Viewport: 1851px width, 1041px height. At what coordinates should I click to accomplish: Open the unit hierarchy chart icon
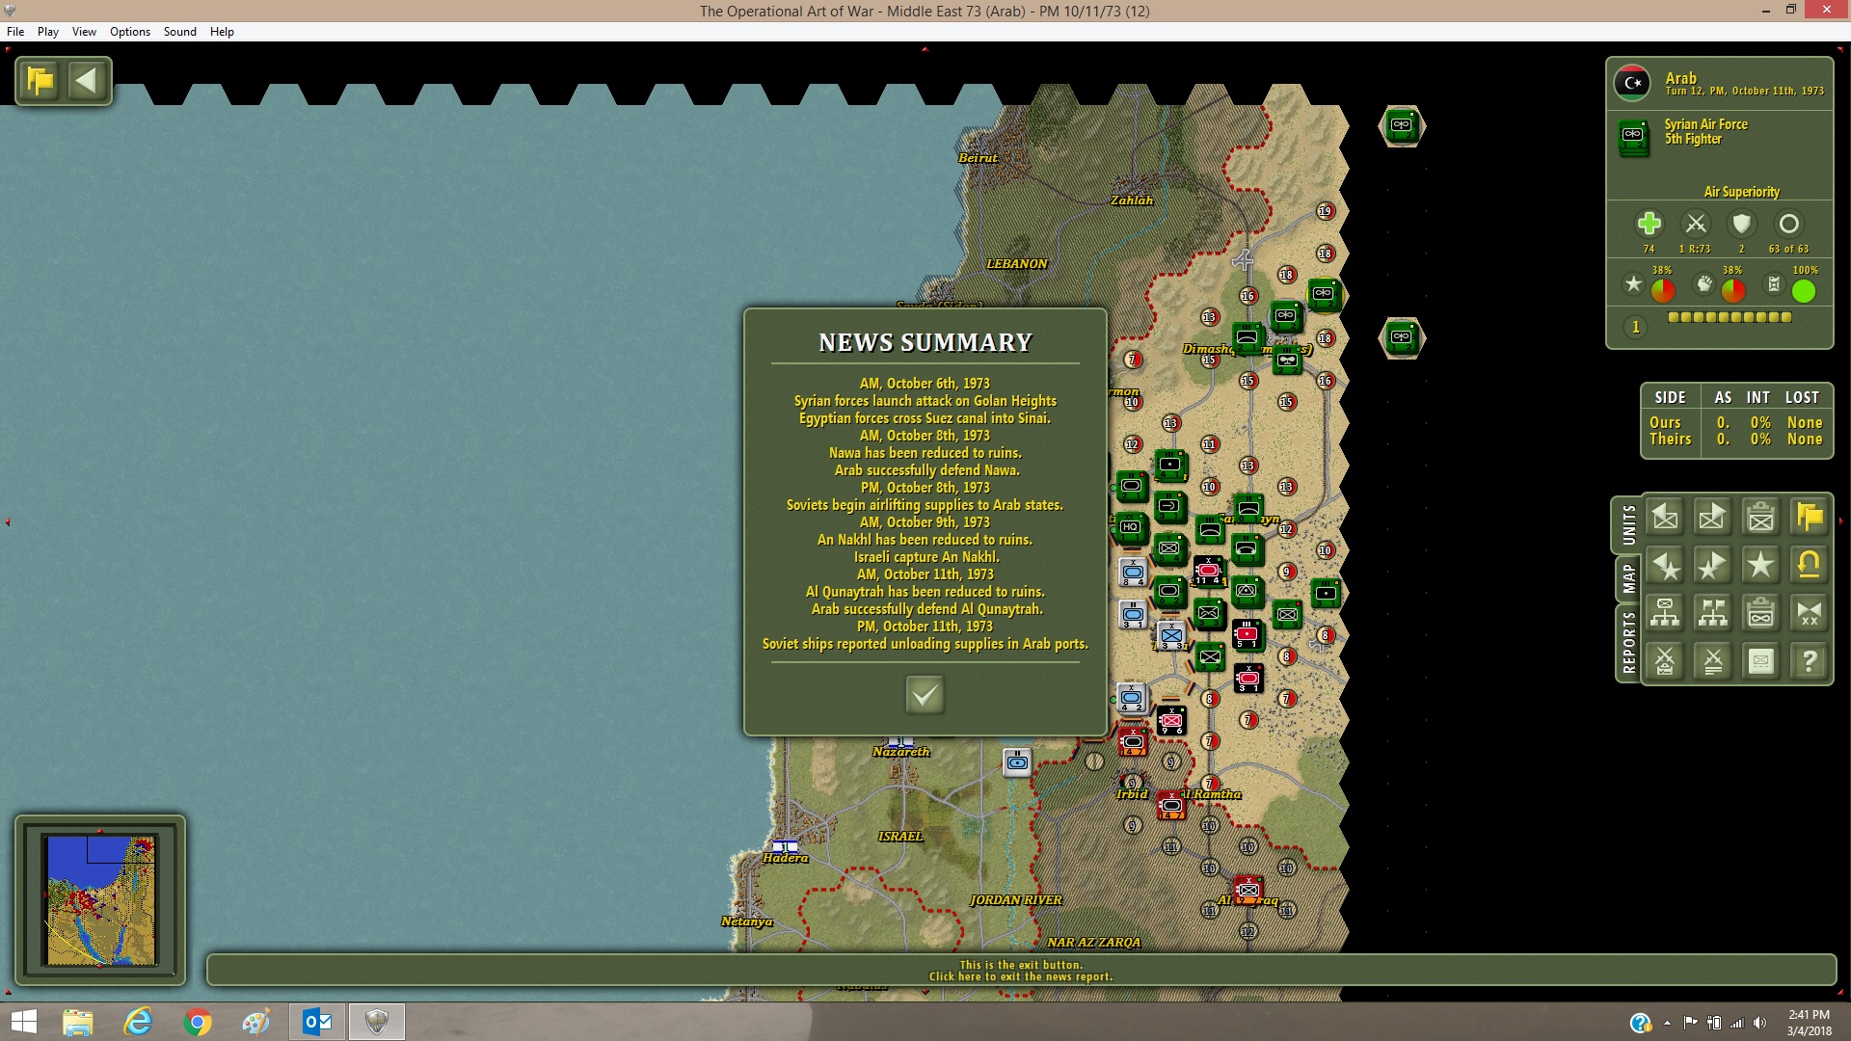click(x=1665, y=613)
